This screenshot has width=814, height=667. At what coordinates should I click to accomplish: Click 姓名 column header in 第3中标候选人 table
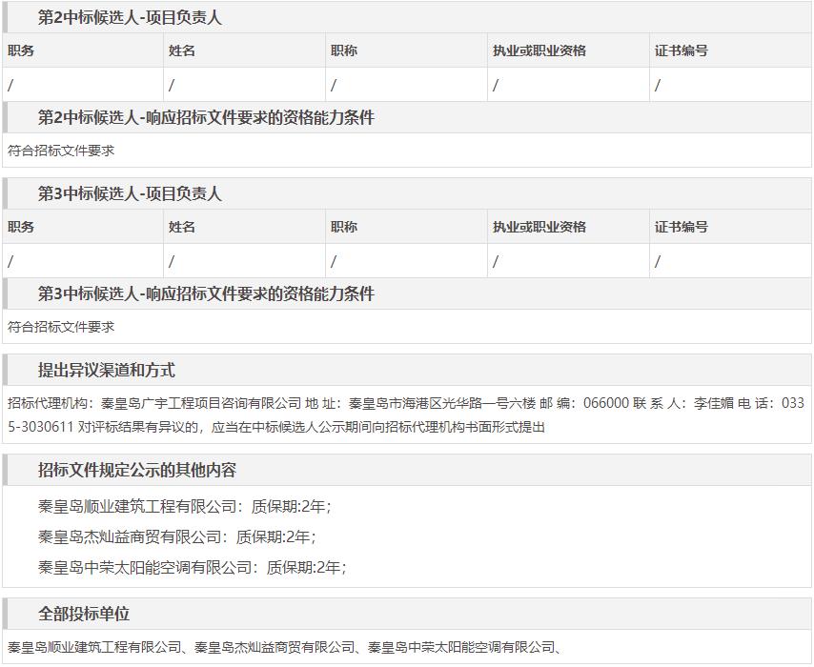pos(182,227)
